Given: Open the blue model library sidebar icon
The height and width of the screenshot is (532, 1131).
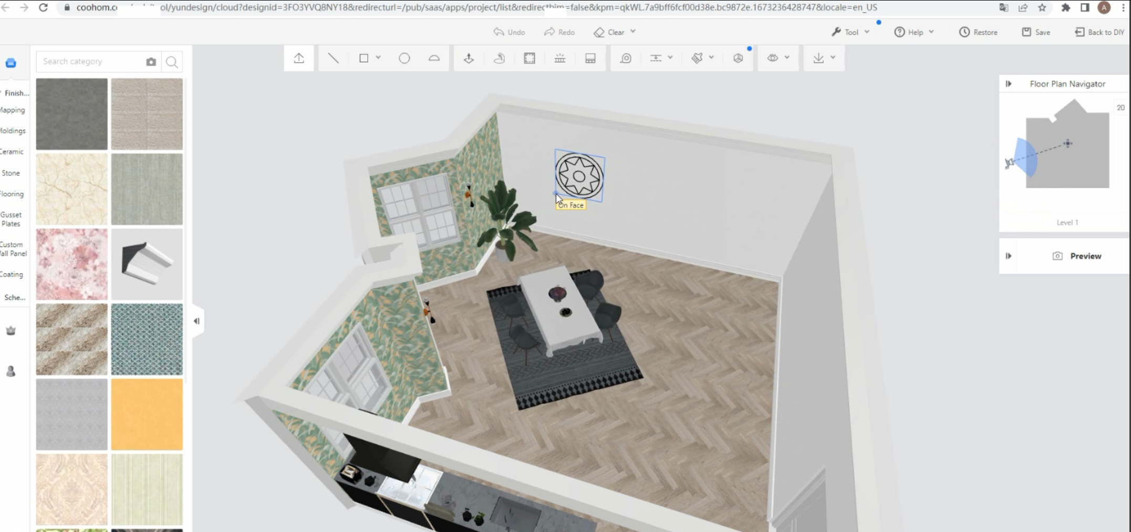Looking at the screenshot, I should (x=11, y=63).
